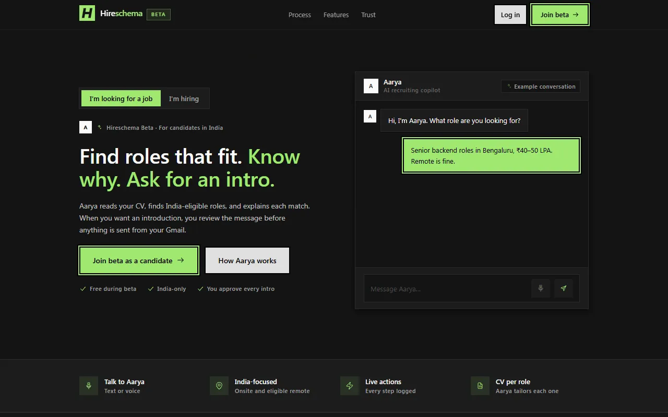
Task: Click the checkmark next to India-only
Action: tap(151, 289)
